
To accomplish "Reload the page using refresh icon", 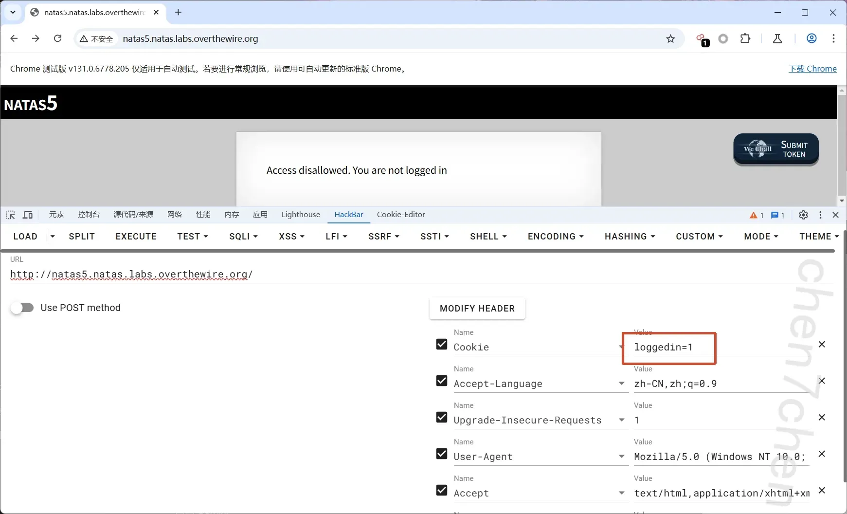I will click(x=57, y=38).
